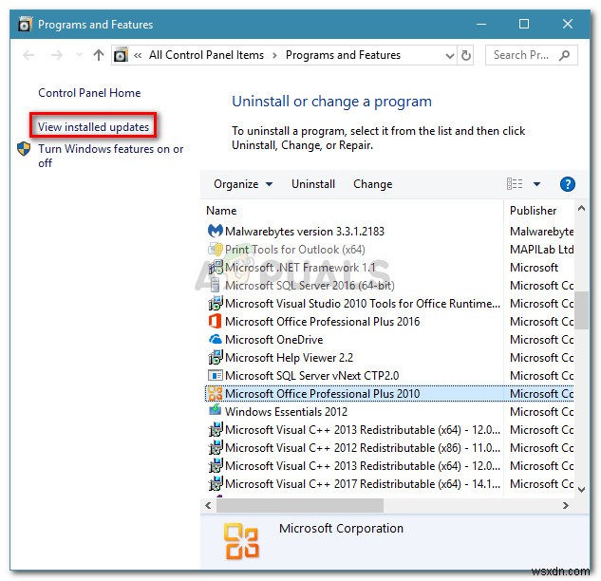This screenshot has width=601, height=581.
Task: Click the back navigation arrow
Action: coord(28,55)
